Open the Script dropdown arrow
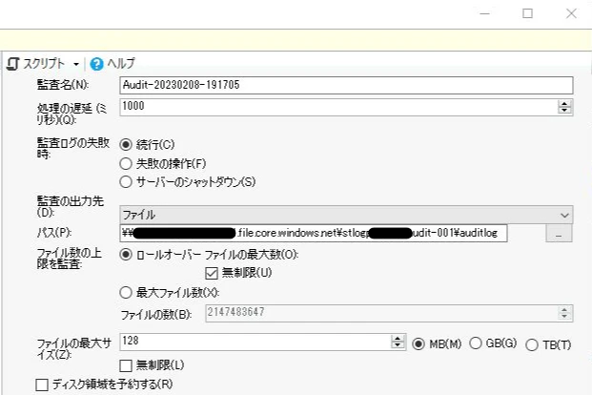The height and width of the screenshot is (395, 592). click(76, 64)
